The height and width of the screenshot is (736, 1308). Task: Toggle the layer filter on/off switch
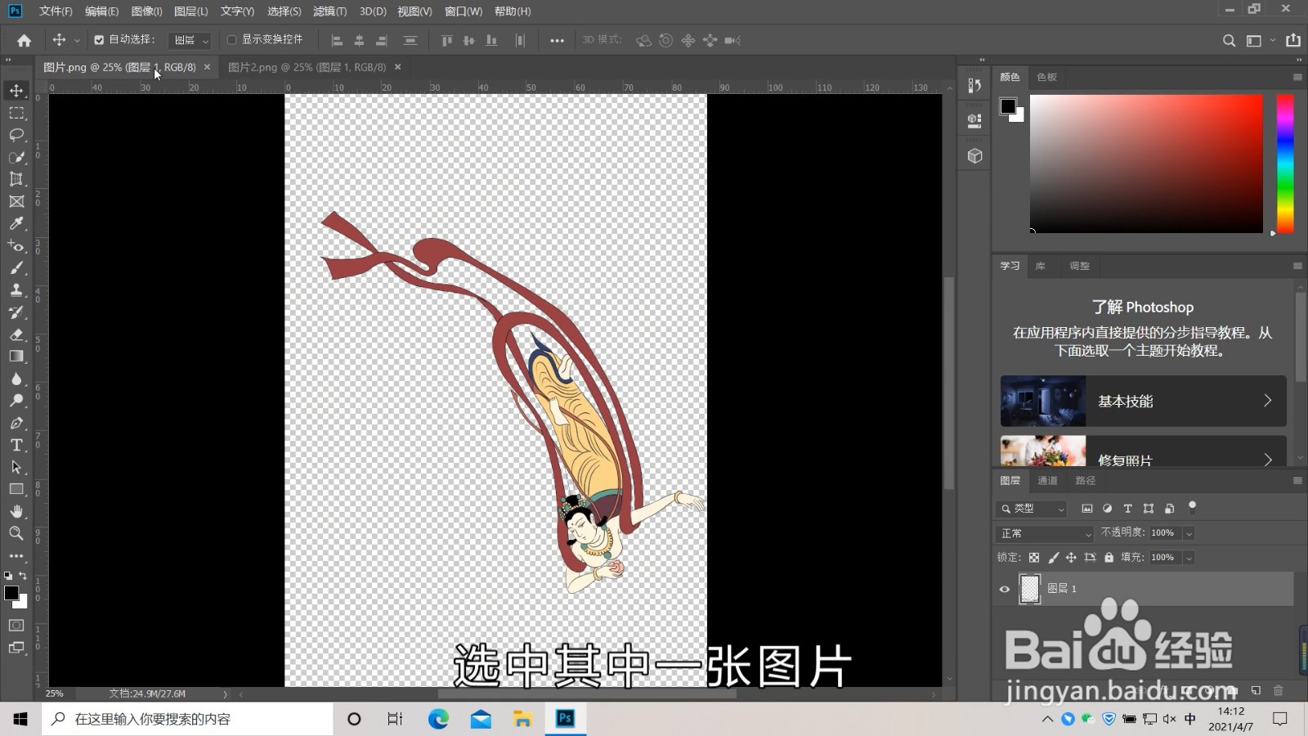(x=1192, y=506)
